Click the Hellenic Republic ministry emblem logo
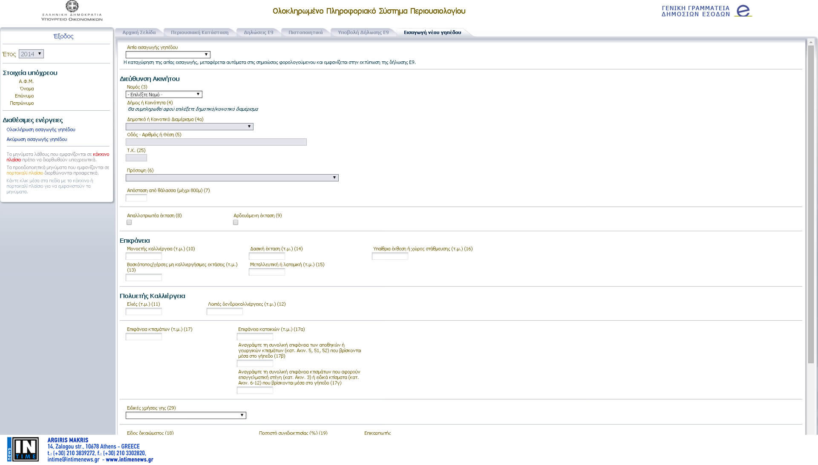818x465 pixels. pos(72,11)
